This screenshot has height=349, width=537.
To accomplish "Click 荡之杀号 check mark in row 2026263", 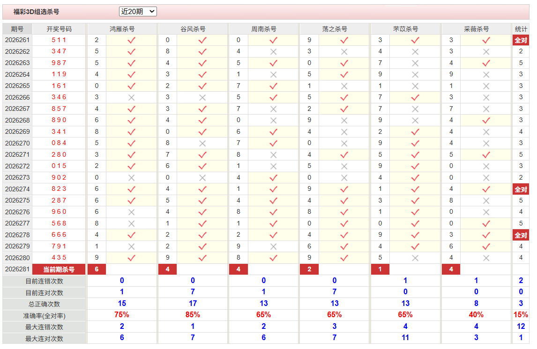I will pyautogui.click(x=344, y=63).
